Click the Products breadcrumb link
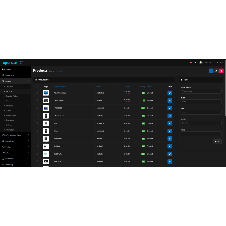 pos(59,71)
